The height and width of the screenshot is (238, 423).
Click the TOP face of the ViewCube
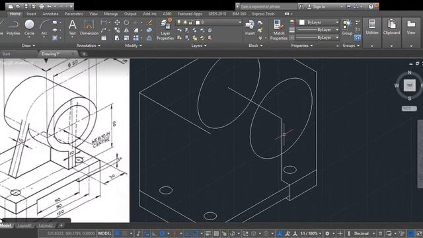click(x=409, y=85)
